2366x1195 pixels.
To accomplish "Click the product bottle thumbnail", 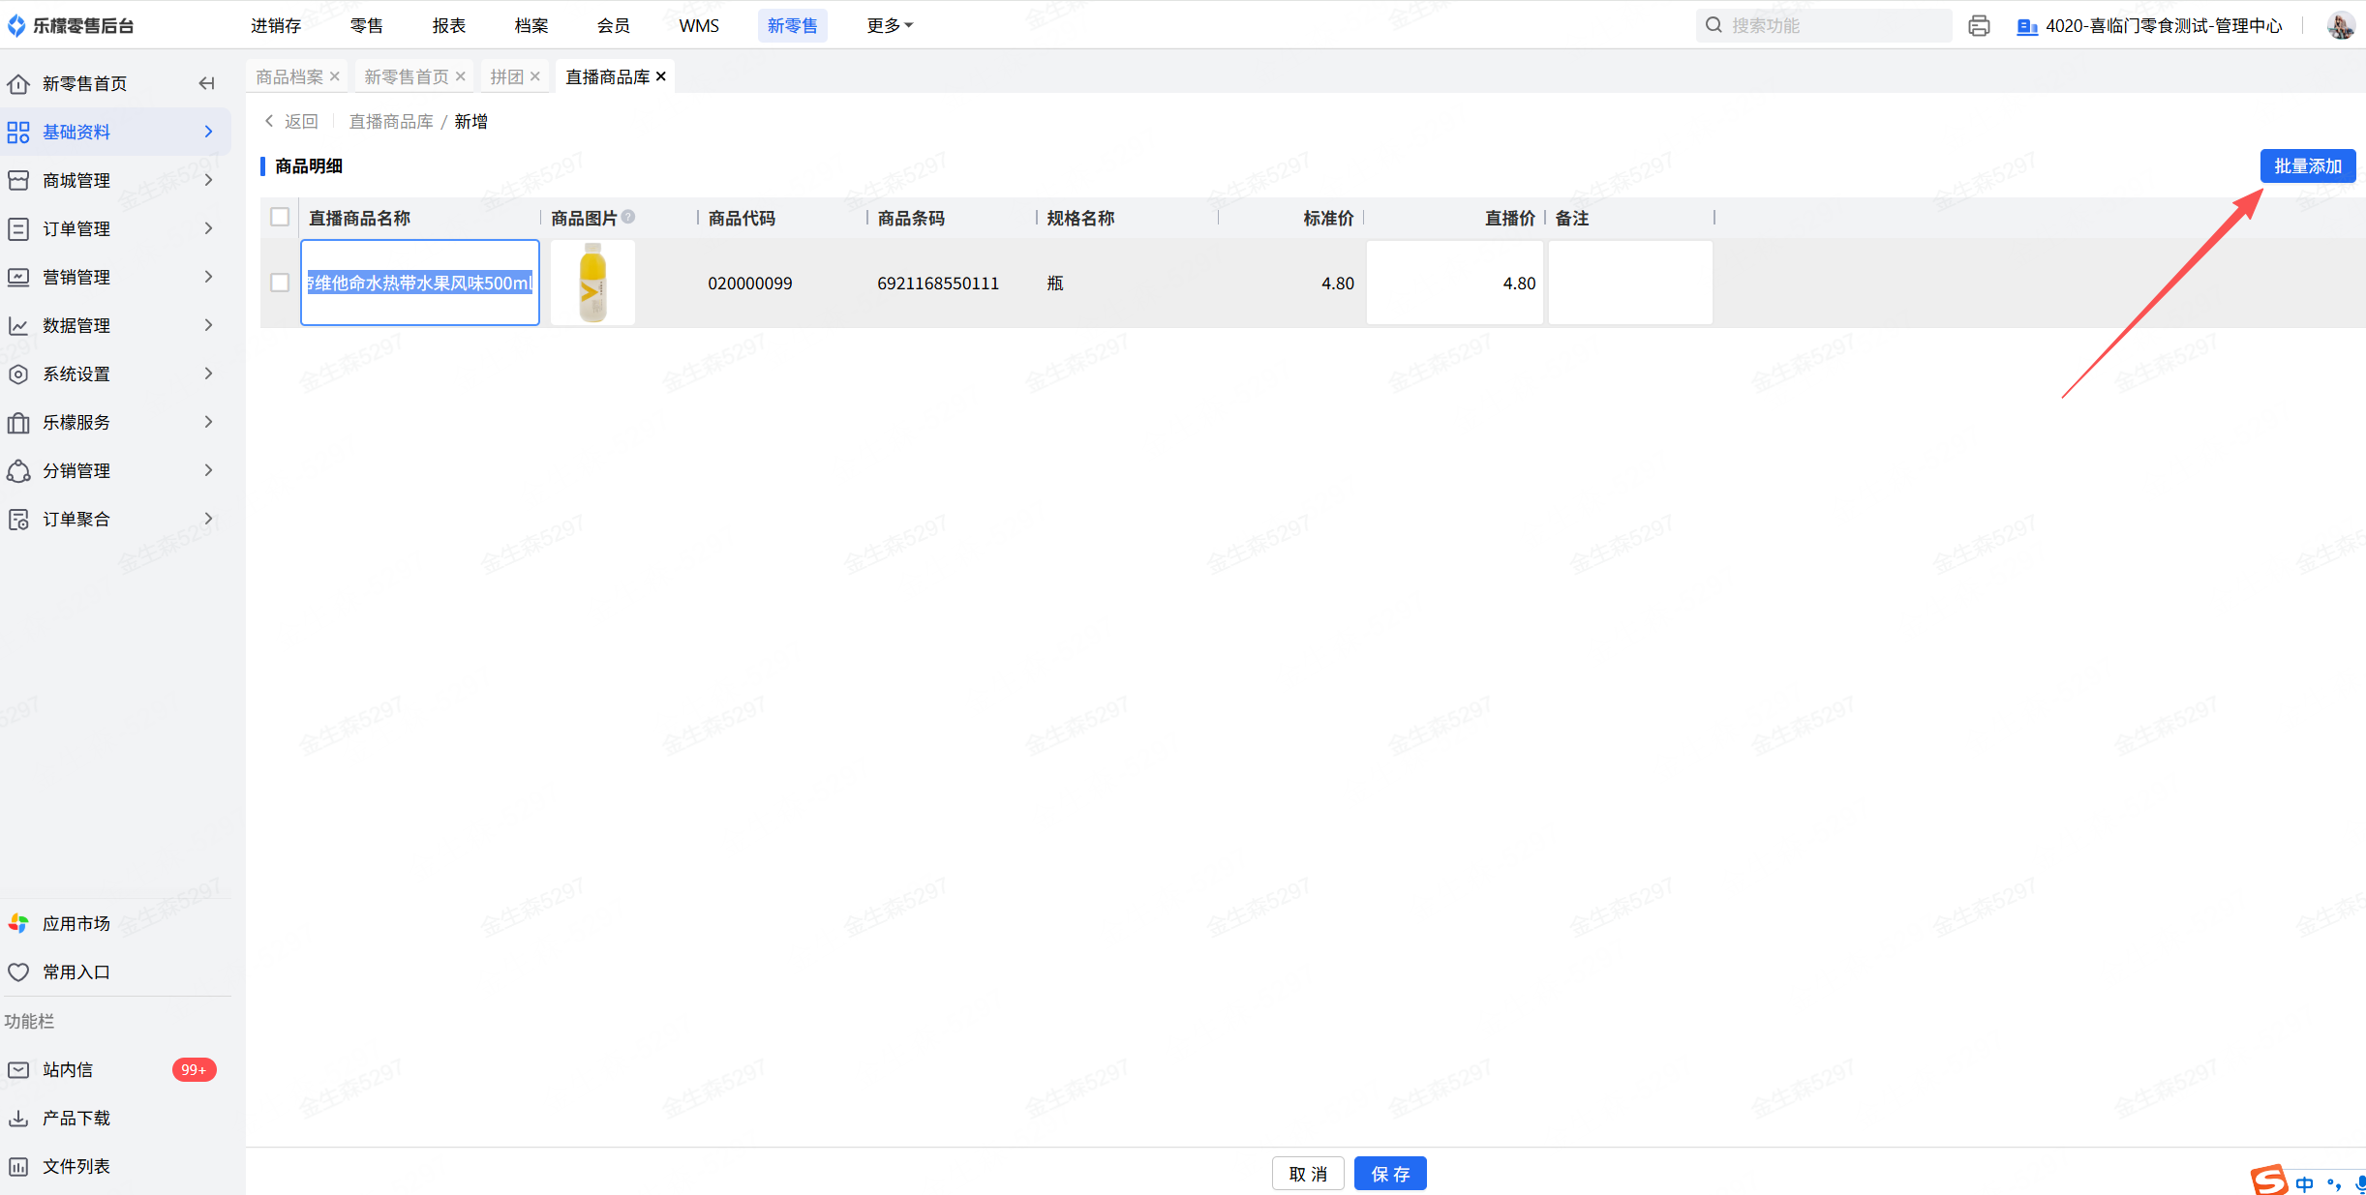I will pyautogui.click(x=592, y=283).
